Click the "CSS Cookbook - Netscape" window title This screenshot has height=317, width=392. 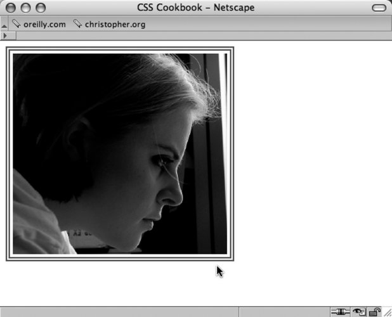pos(195,8)
